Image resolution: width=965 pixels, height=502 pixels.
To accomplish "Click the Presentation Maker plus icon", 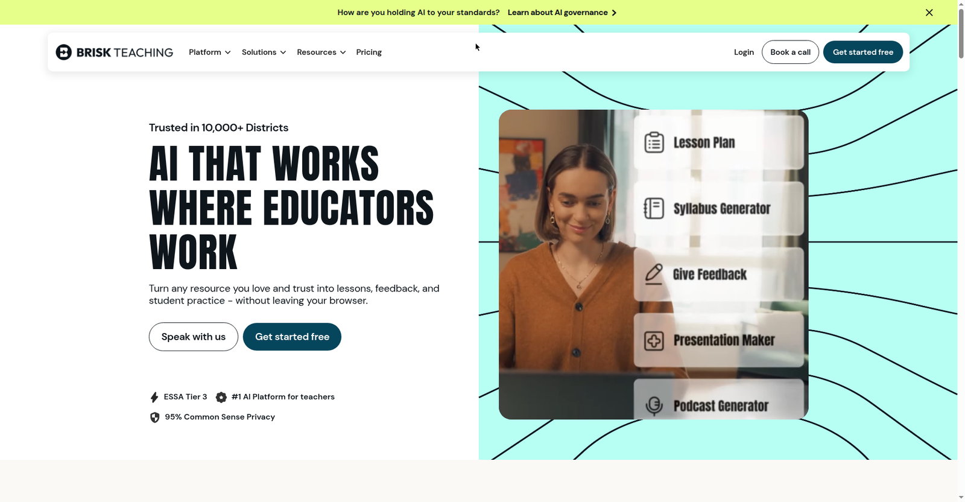I will click(654, 340).
